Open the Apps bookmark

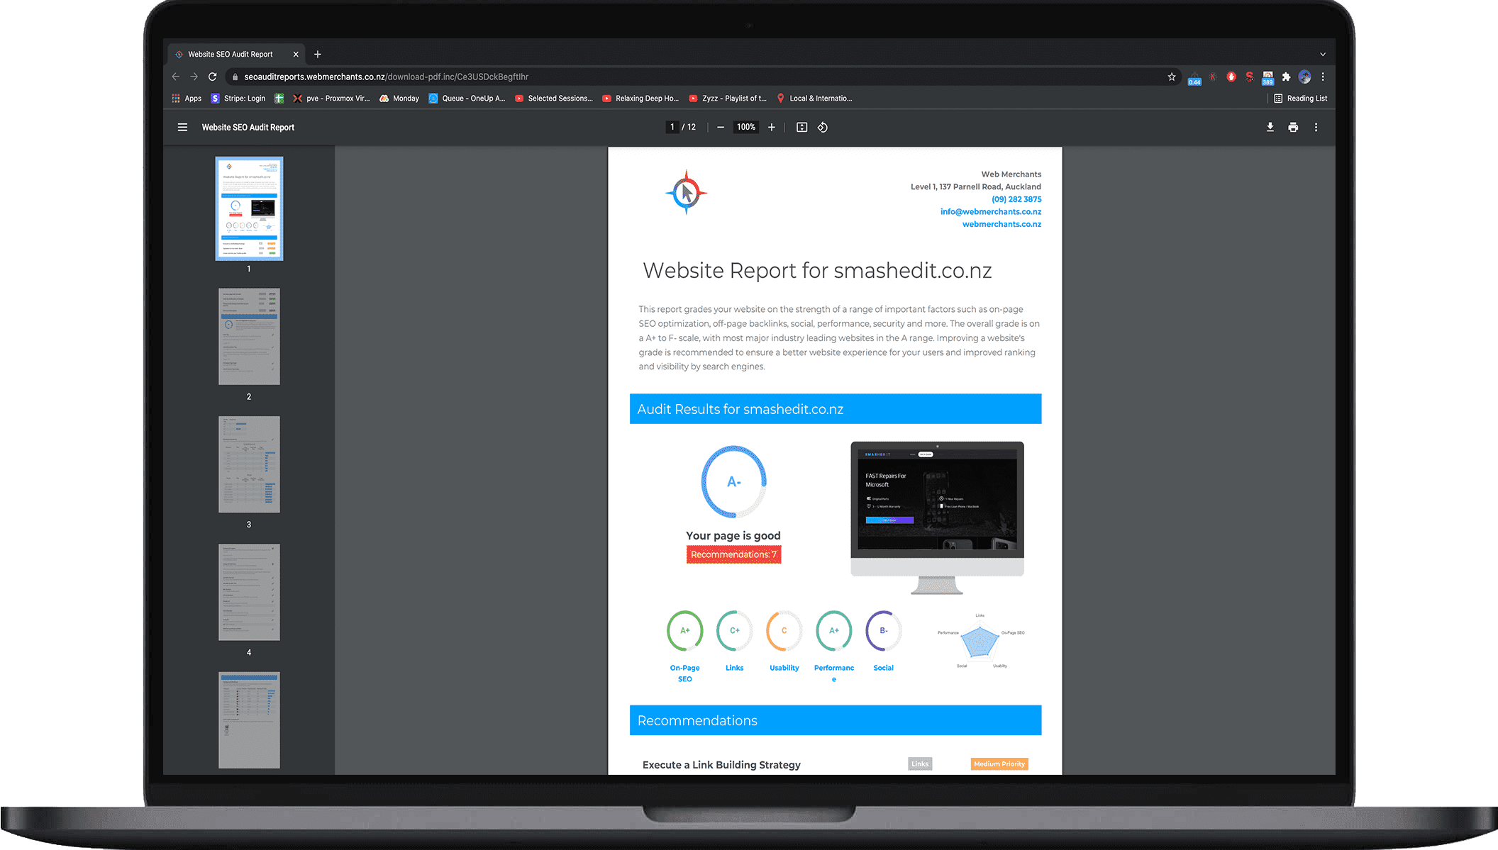pos(187,99)
